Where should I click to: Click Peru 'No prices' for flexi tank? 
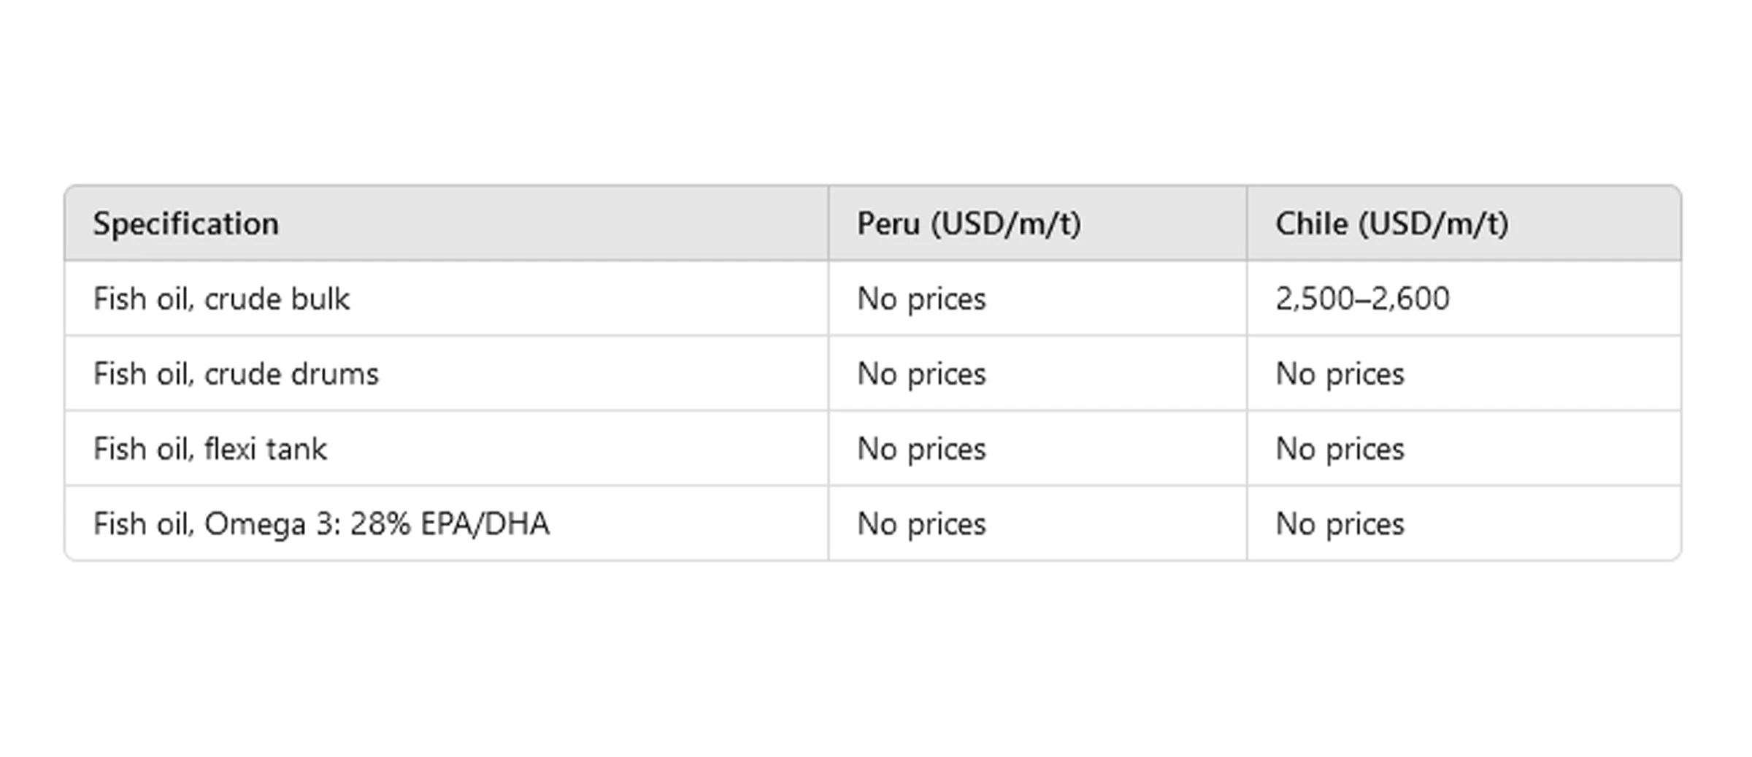[921, 449]
